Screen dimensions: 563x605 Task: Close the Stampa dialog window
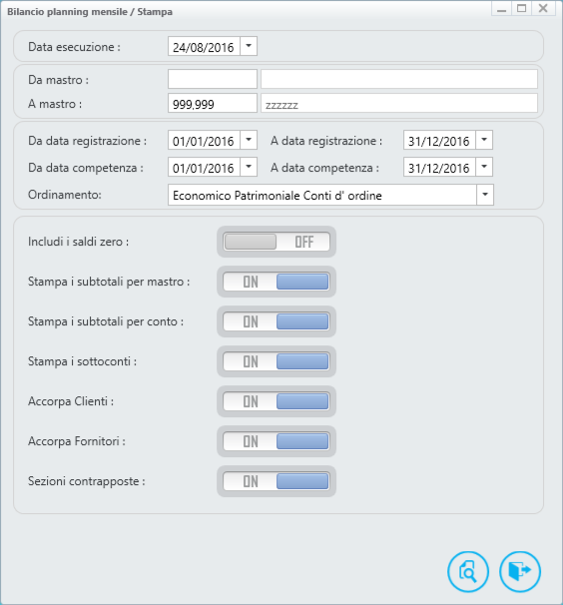pos(543,9)
